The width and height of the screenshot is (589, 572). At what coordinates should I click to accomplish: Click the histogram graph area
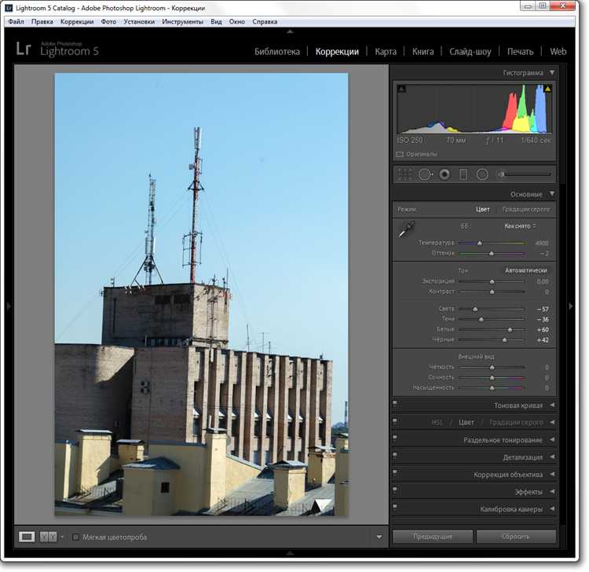tap(474, 108)
